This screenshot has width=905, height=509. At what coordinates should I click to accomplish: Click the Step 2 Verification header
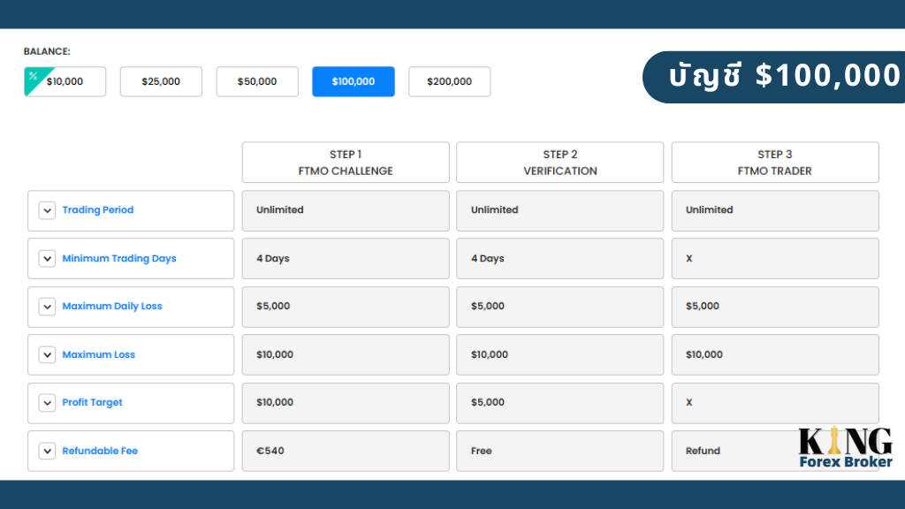[x=559, y=163]
